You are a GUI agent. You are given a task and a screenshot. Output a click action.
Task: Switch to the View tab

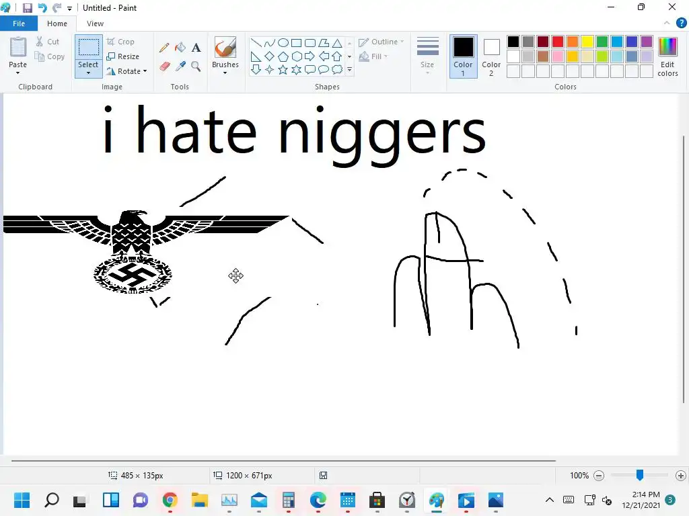pyautogui.click(x=96, y=24)
